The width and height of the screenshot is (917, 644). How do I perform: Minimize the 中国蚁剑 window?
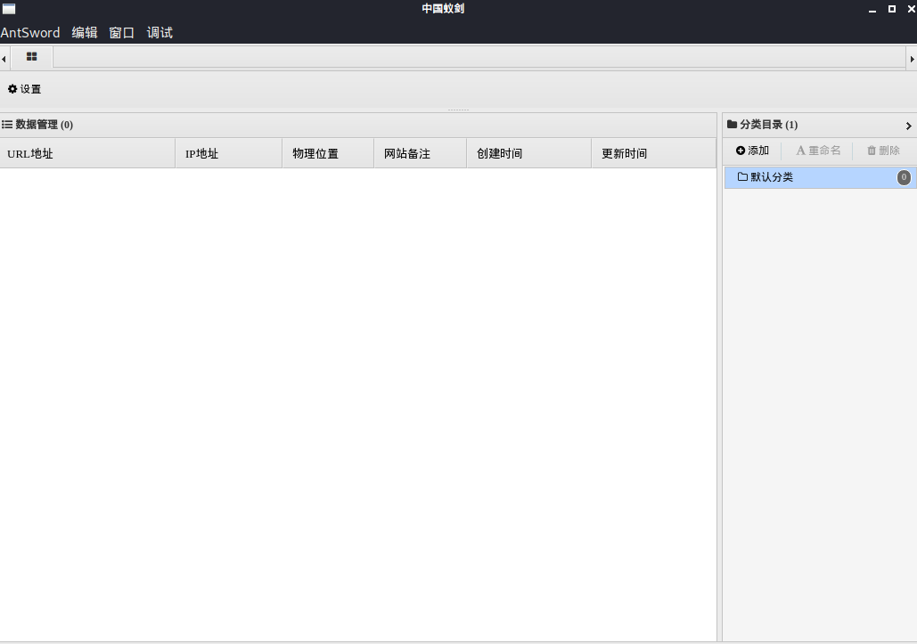[x=872, y=9]
